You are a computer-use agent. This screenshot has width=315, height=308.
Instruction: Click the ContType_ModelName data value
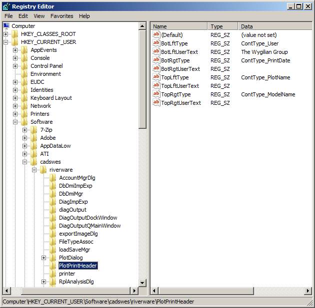[268, 94]
